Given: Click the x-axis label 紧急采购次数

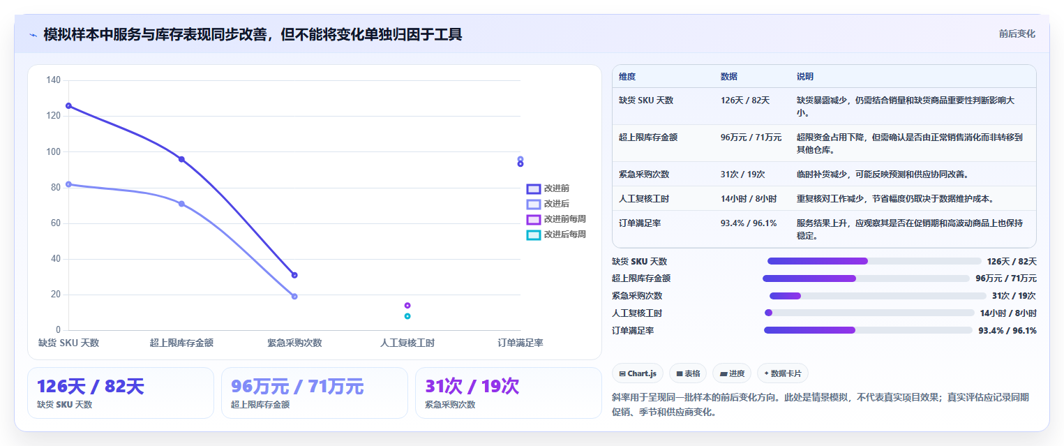Looking at the screenshot, I should tap(294, 343).
